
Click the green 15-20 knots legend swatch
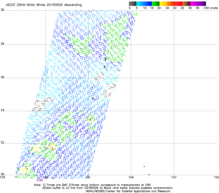click(156, 4)
